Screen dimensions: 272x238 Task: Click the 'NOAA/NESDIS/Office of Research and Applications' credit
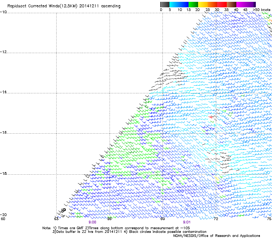pyautogui.click(x=216, y=236)
